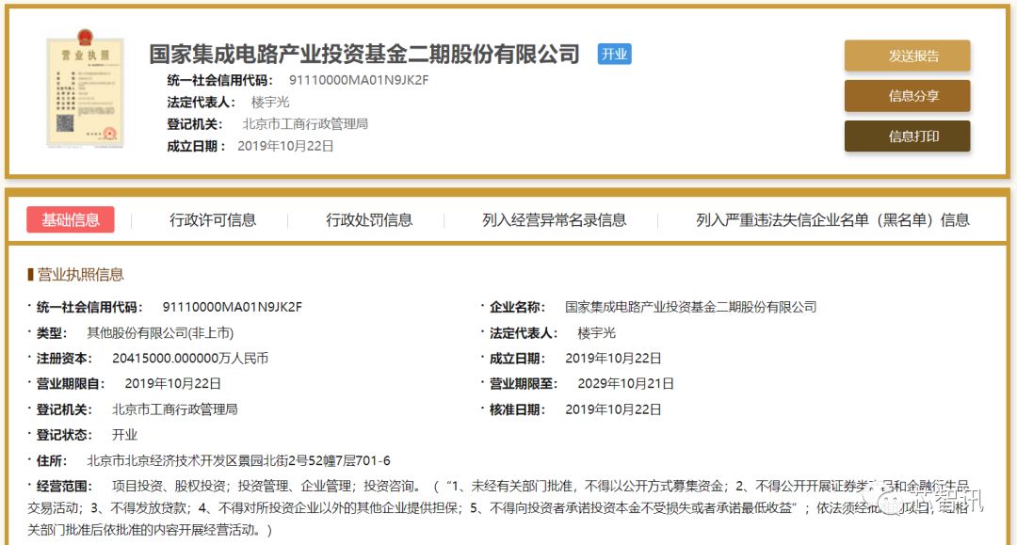Click 登记状态 value 开业
The image size is (1017, 545).
124,434
